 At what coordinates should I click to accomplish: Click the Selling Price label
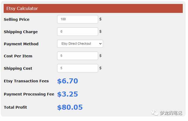point(17,19)
